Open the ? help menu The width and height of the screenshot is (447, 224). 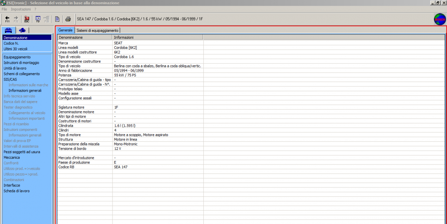click(x=35, y=9)
